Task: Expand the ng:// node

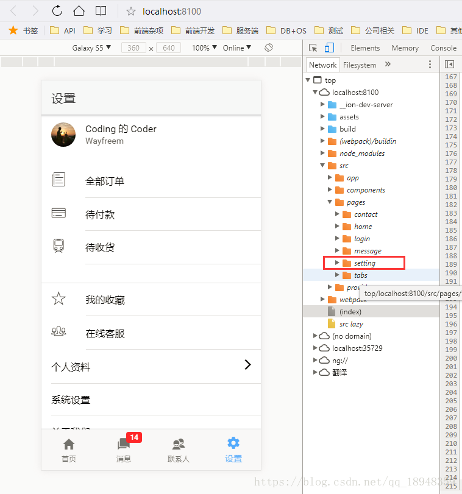Action: click(315, 360)
